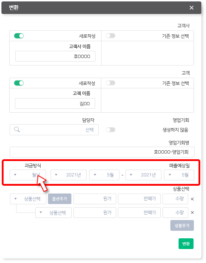Click the 옵션추가 button
Viewport: 206px width, 263px height.
pyautogui.click(x=60, y=199)
